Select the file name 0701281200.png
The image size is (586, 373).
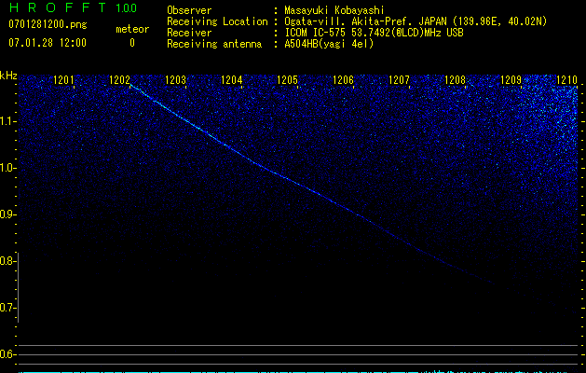(48, 25)
